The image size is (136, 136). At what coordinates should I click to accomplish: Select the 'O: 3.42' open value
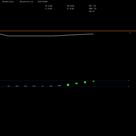[49, 6]
